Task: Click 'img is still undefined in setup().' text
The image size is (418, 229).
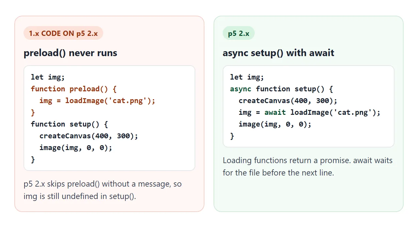Action: point(80,196)
